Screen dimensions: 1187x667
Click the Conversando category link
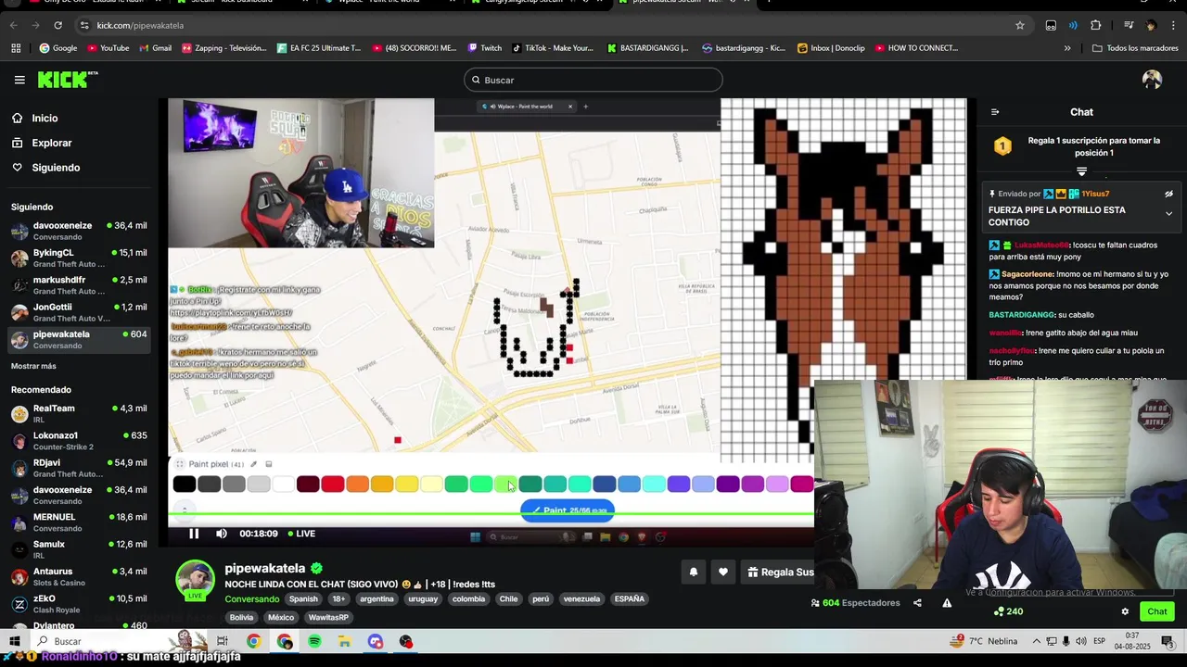(x=252, y=599)
